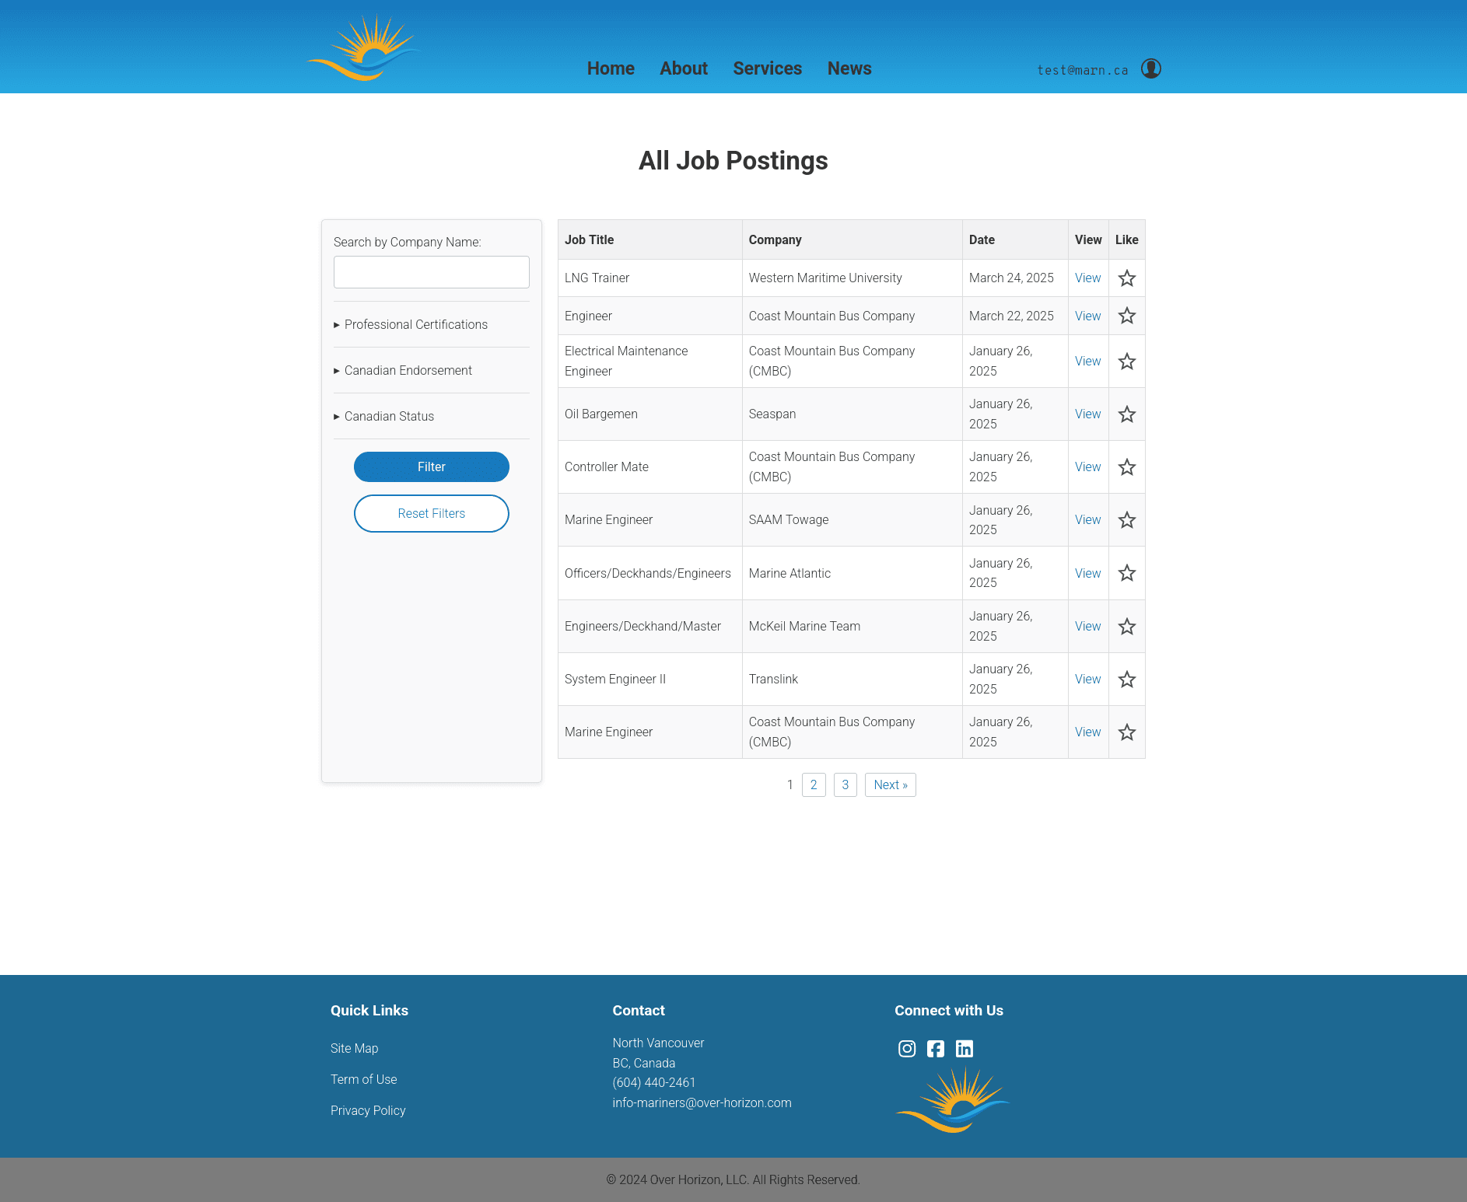This screenshot has height=1202, width=1467.
Task: Like the System Engineer II posting
Action: pyautogui.click(x=1126, y=680)
